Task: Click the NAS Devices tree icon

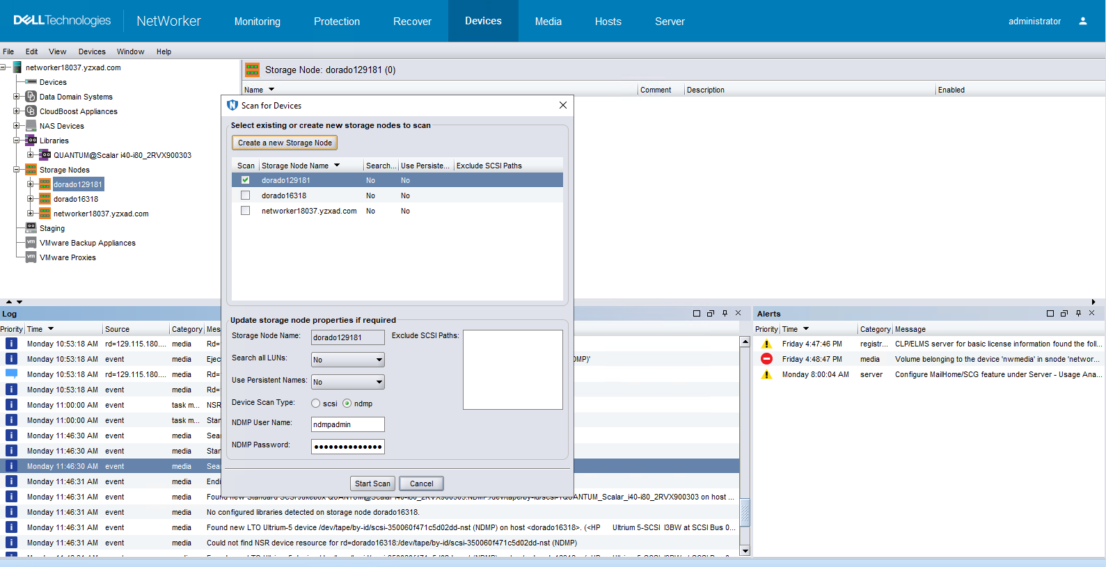Action: pyautogui.click(x=31, y=126)
